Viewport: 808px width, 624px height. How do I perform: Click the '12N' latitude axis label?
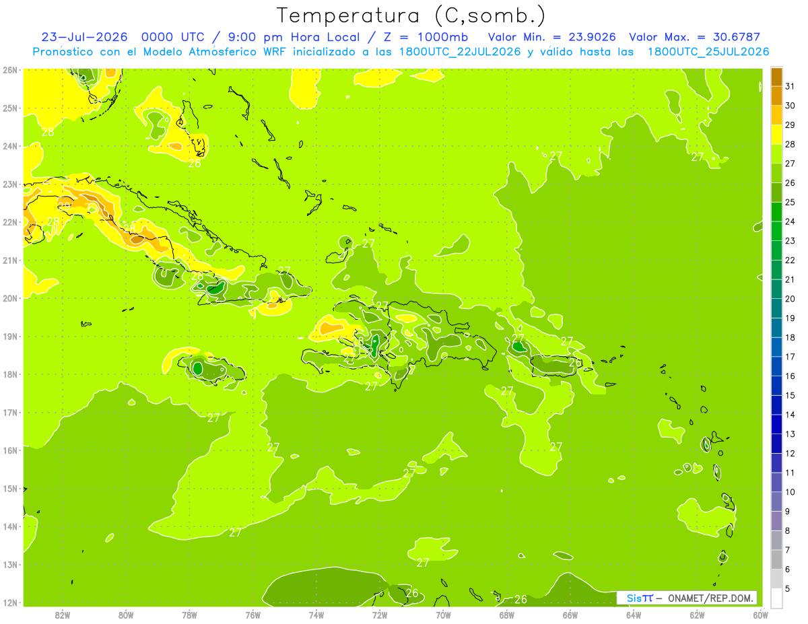tap(9, 602)
